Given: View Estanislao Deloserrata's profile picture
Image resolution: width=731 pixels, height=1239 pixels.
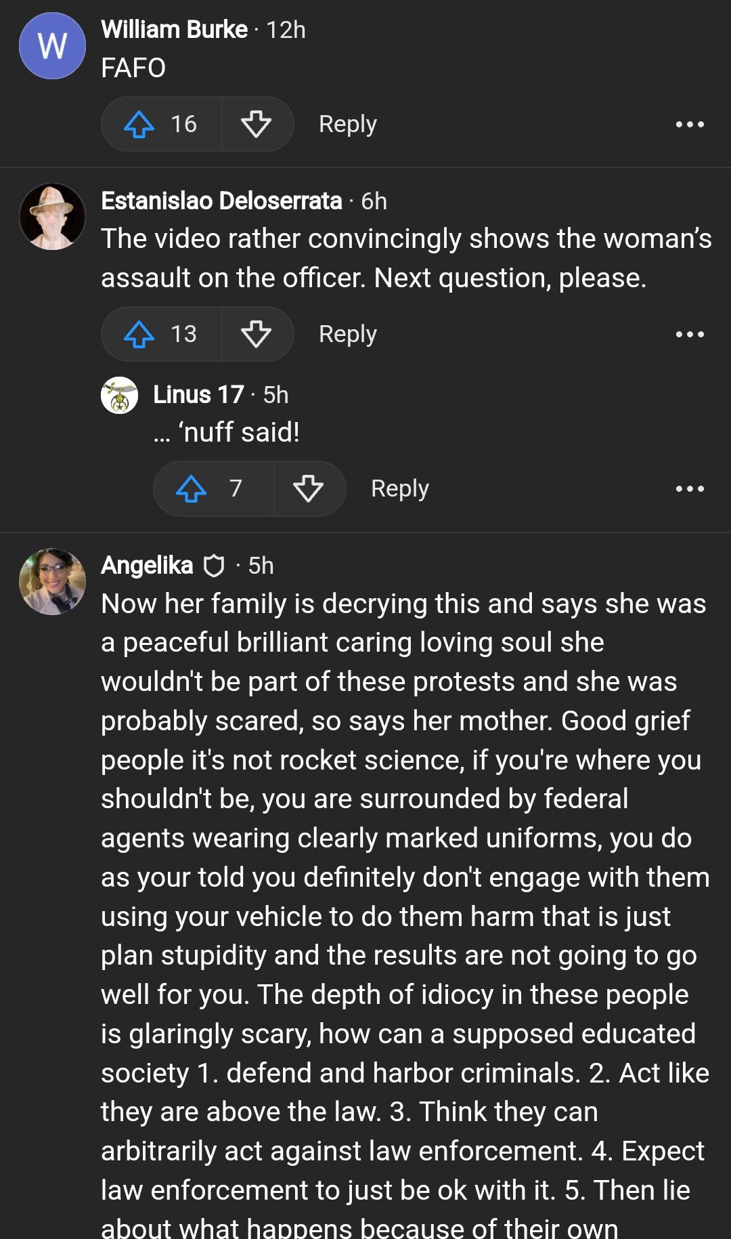Looking at the screenshot, I should [x=53, y=217].
